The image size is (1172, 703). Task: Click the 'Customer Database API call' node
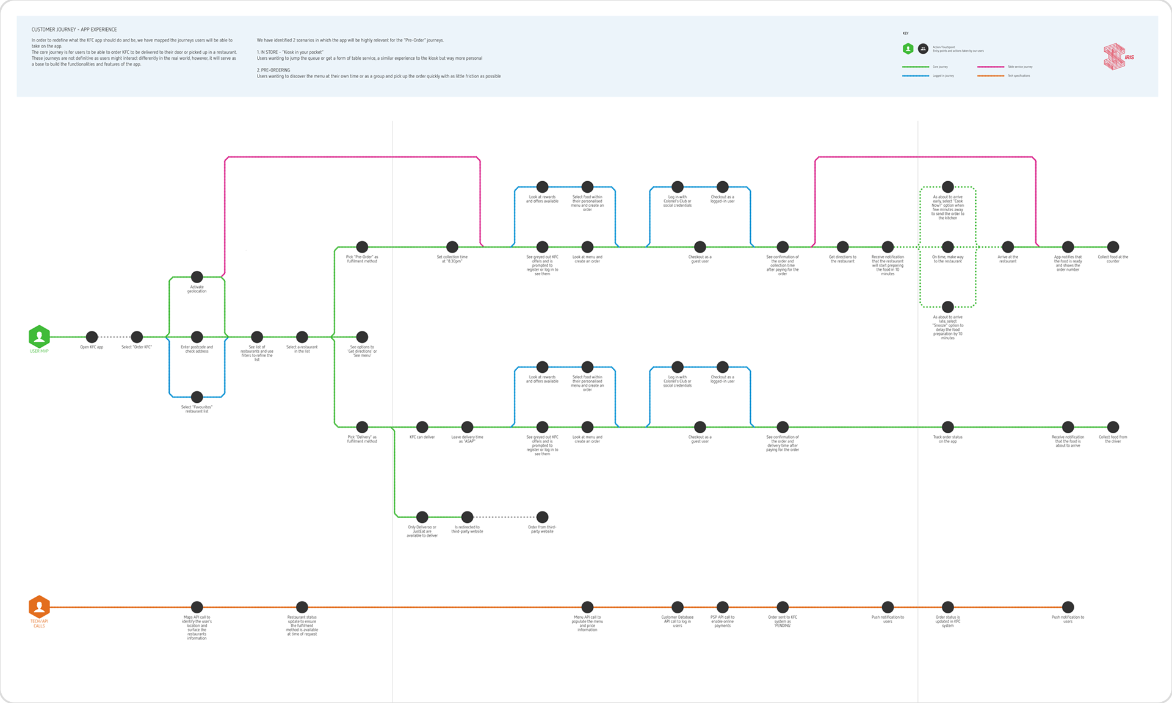[x=678, y=607]
